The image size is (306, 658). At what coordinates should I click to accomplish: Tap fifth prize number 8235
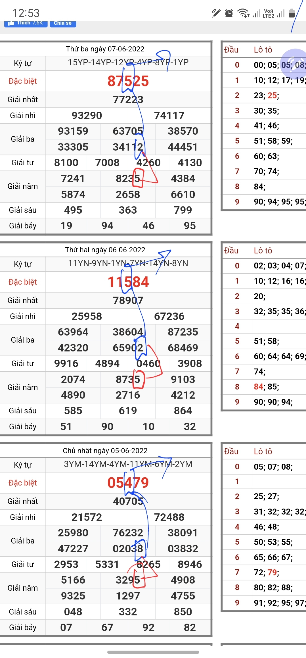(x=128, y=179)
